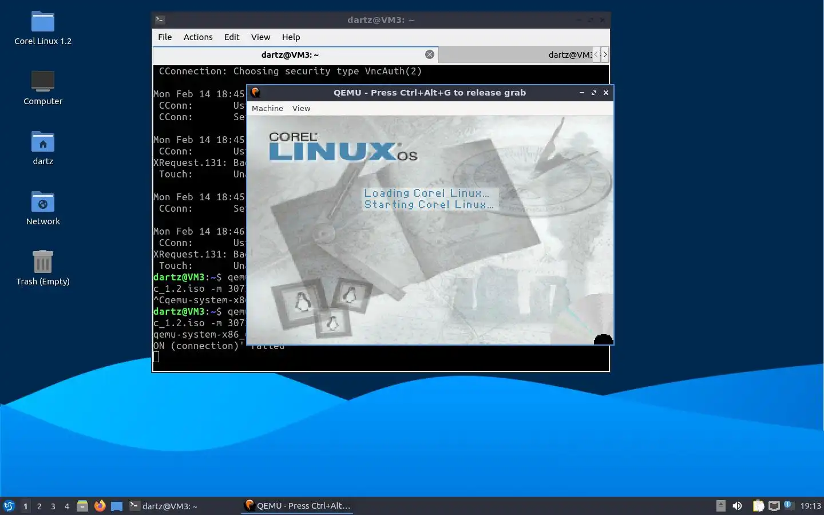Open the dartz home folder icon

(43, 149)
